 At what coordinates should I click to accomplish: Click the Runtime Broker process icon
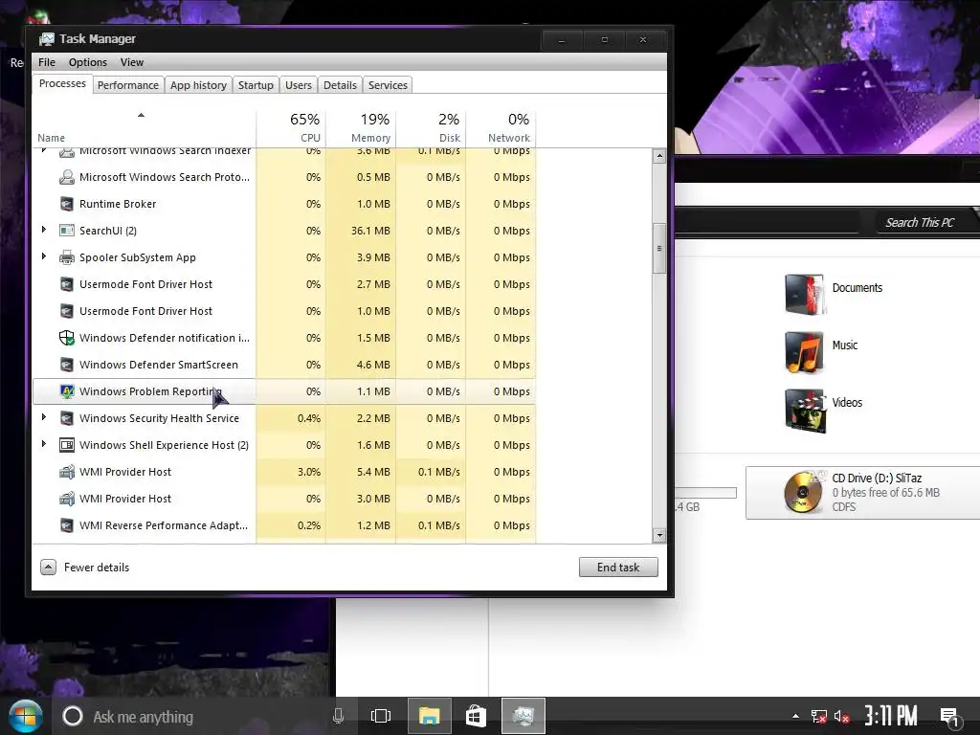click(x=67, y=204)
